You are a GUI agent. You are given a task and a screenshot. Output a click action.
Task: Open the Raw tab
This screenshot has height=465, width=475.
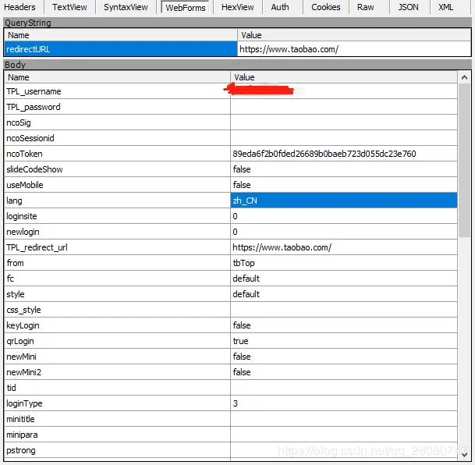pyautogui.click(x=365, y=7)
